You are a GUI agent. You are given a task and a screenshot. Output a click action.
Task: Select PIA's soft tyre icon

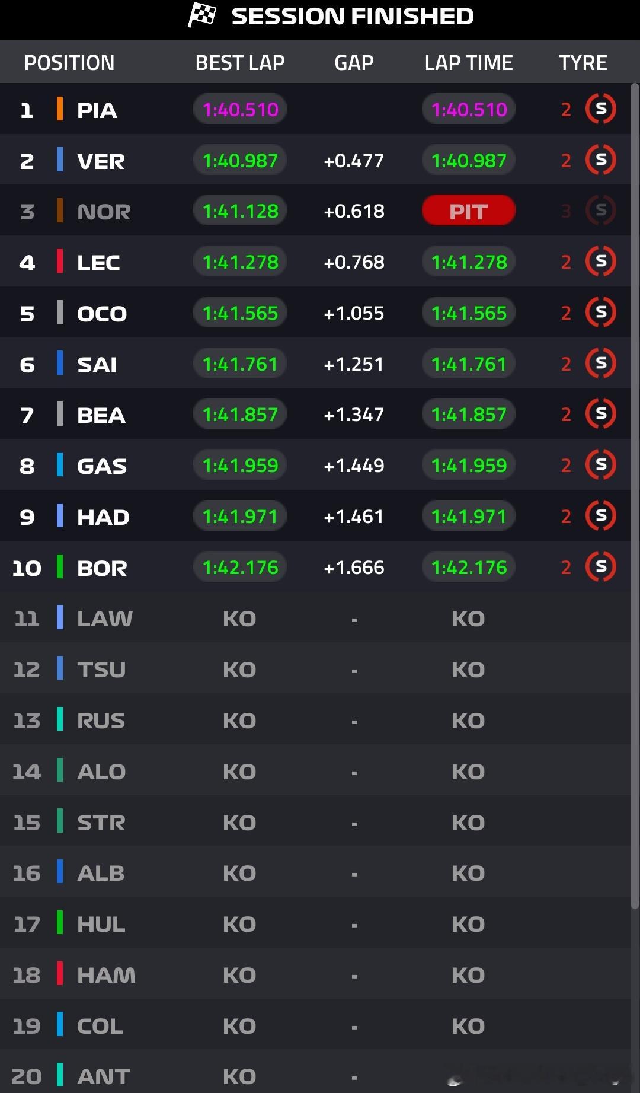[601, 109]
